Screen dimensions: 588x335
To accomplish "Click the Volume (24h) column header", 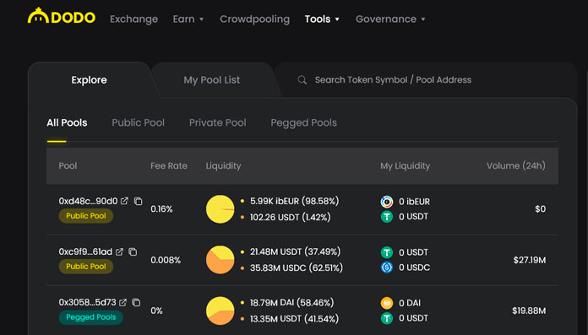I will click(516, 165).
